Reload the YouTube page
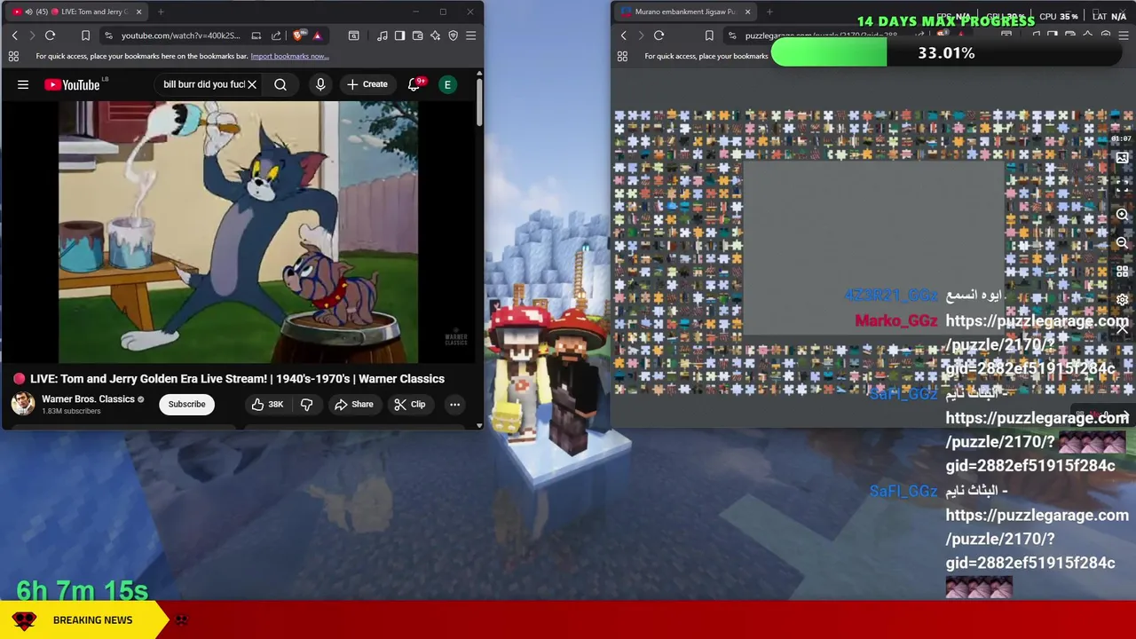 [x=50, y=35]
